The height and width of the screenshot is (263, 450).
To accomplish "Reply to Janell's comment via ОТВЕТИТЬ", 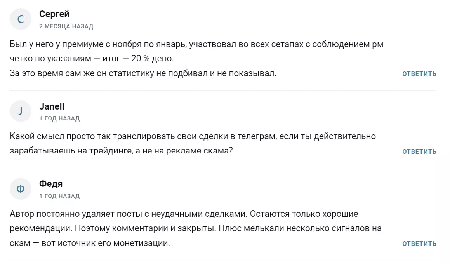I will (419, 152).
